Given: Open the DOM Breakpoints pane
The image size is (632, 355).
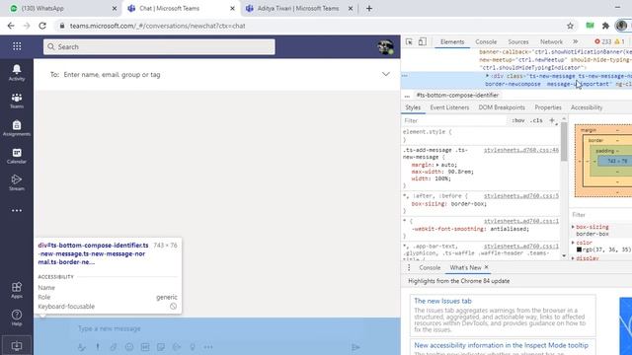Looking at the screenshot, I should (502, 107).
